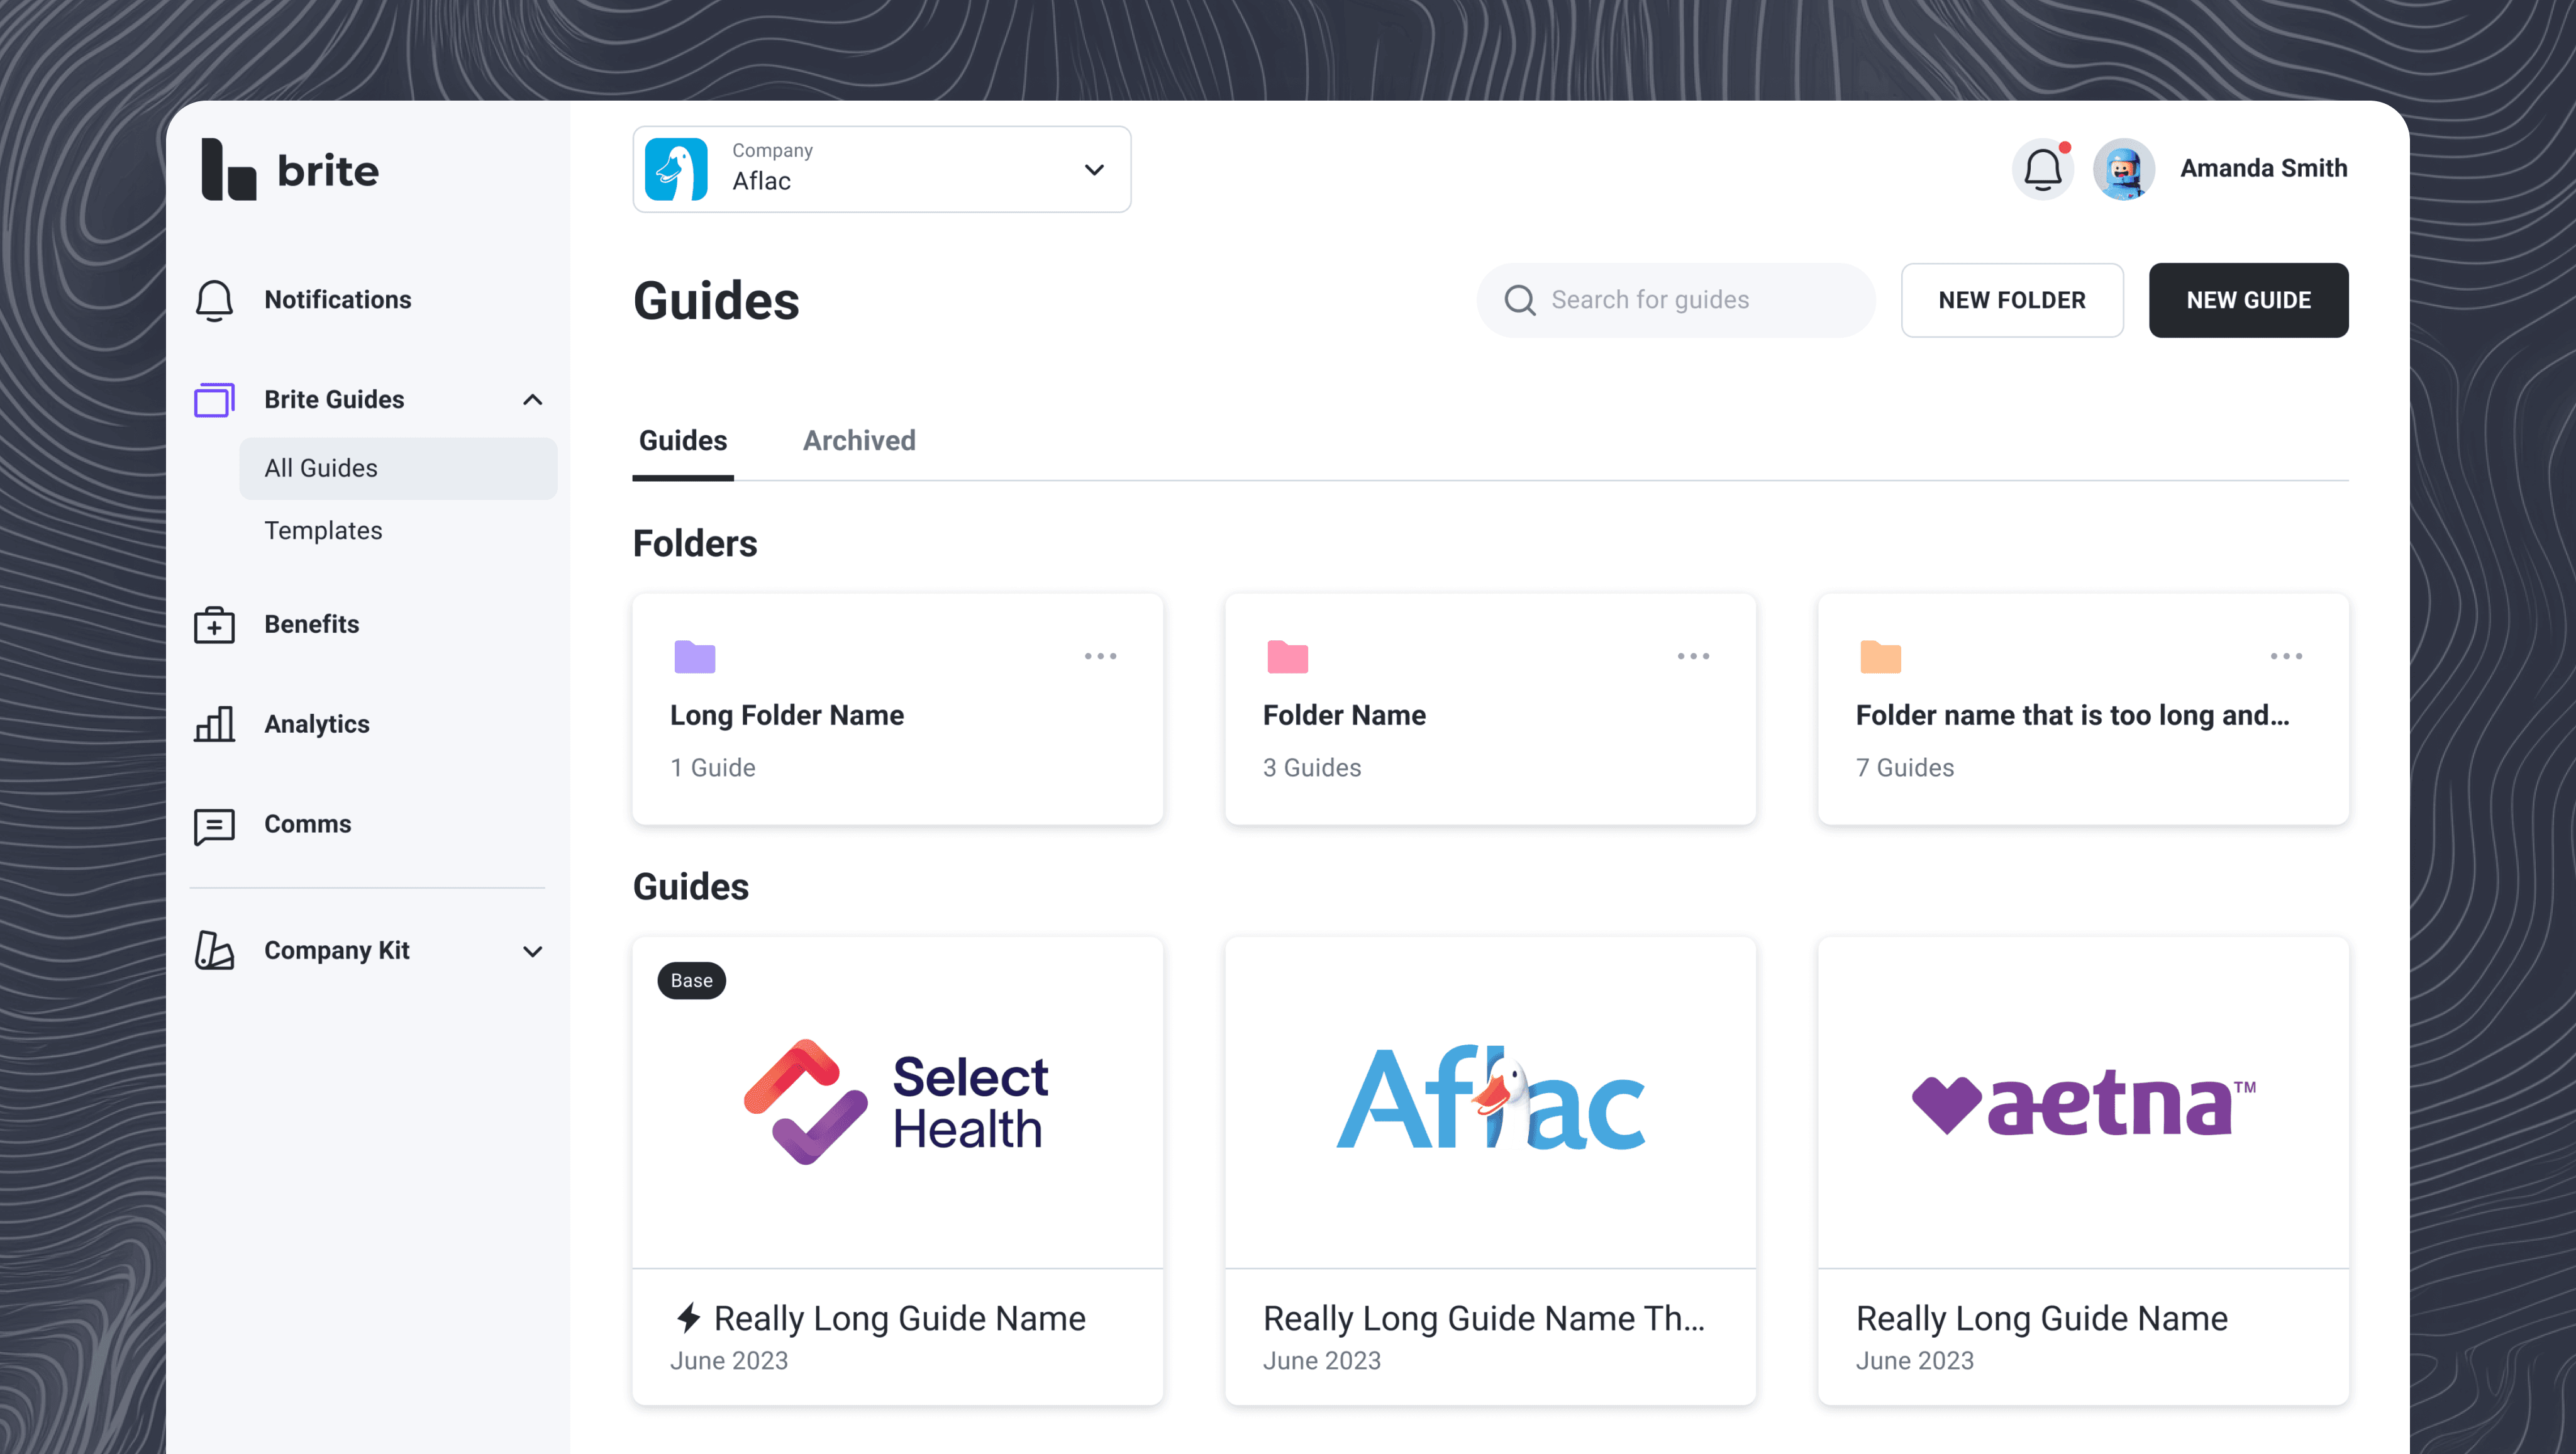This screenshot has width=2576, height=1454.
Task: Click the Comms chat bubble icon
Action: coord(214,825)
